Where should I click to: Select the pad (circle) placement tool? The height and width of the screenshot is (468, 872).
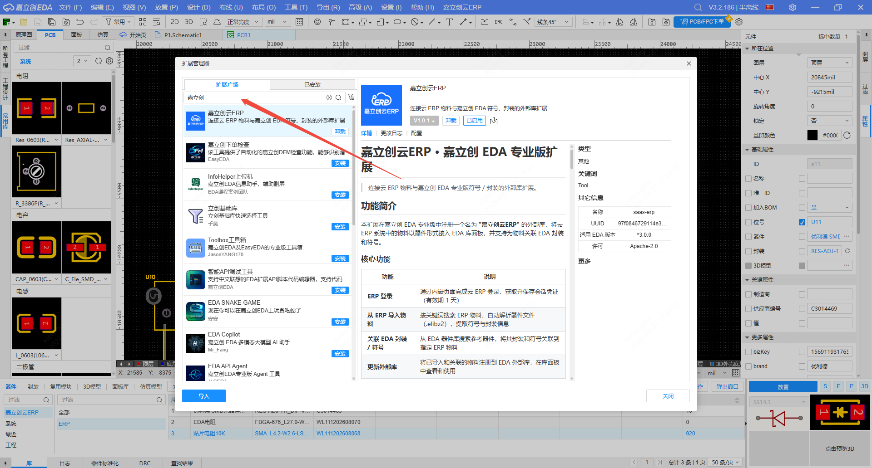pyautogui.click(x=317, y=22)
